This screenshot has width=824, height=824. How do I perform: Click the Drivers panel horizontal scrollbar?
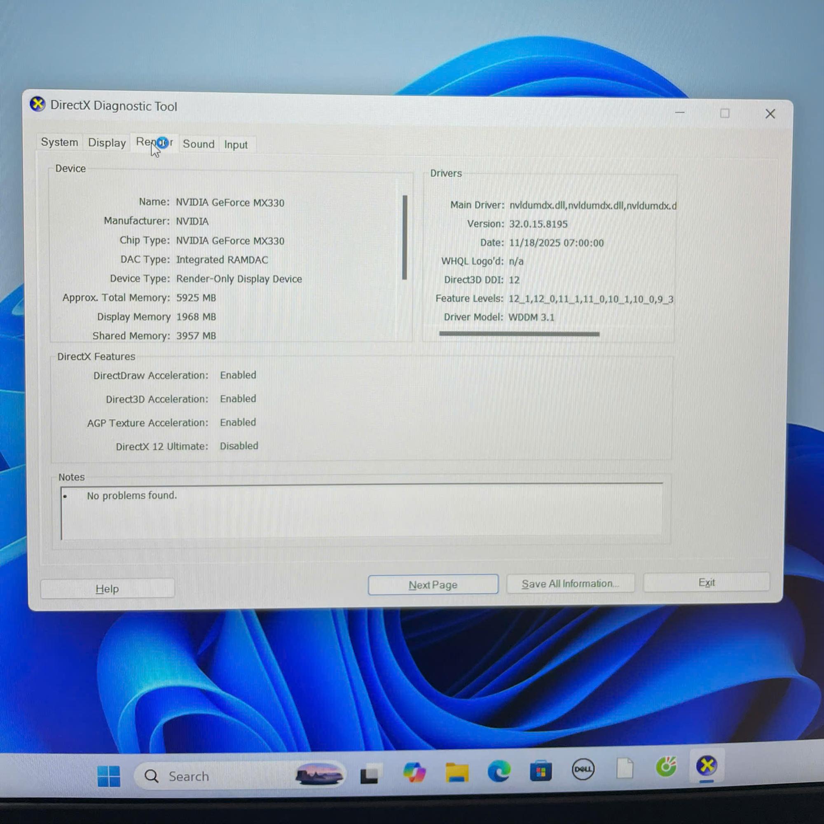(519, 334)
